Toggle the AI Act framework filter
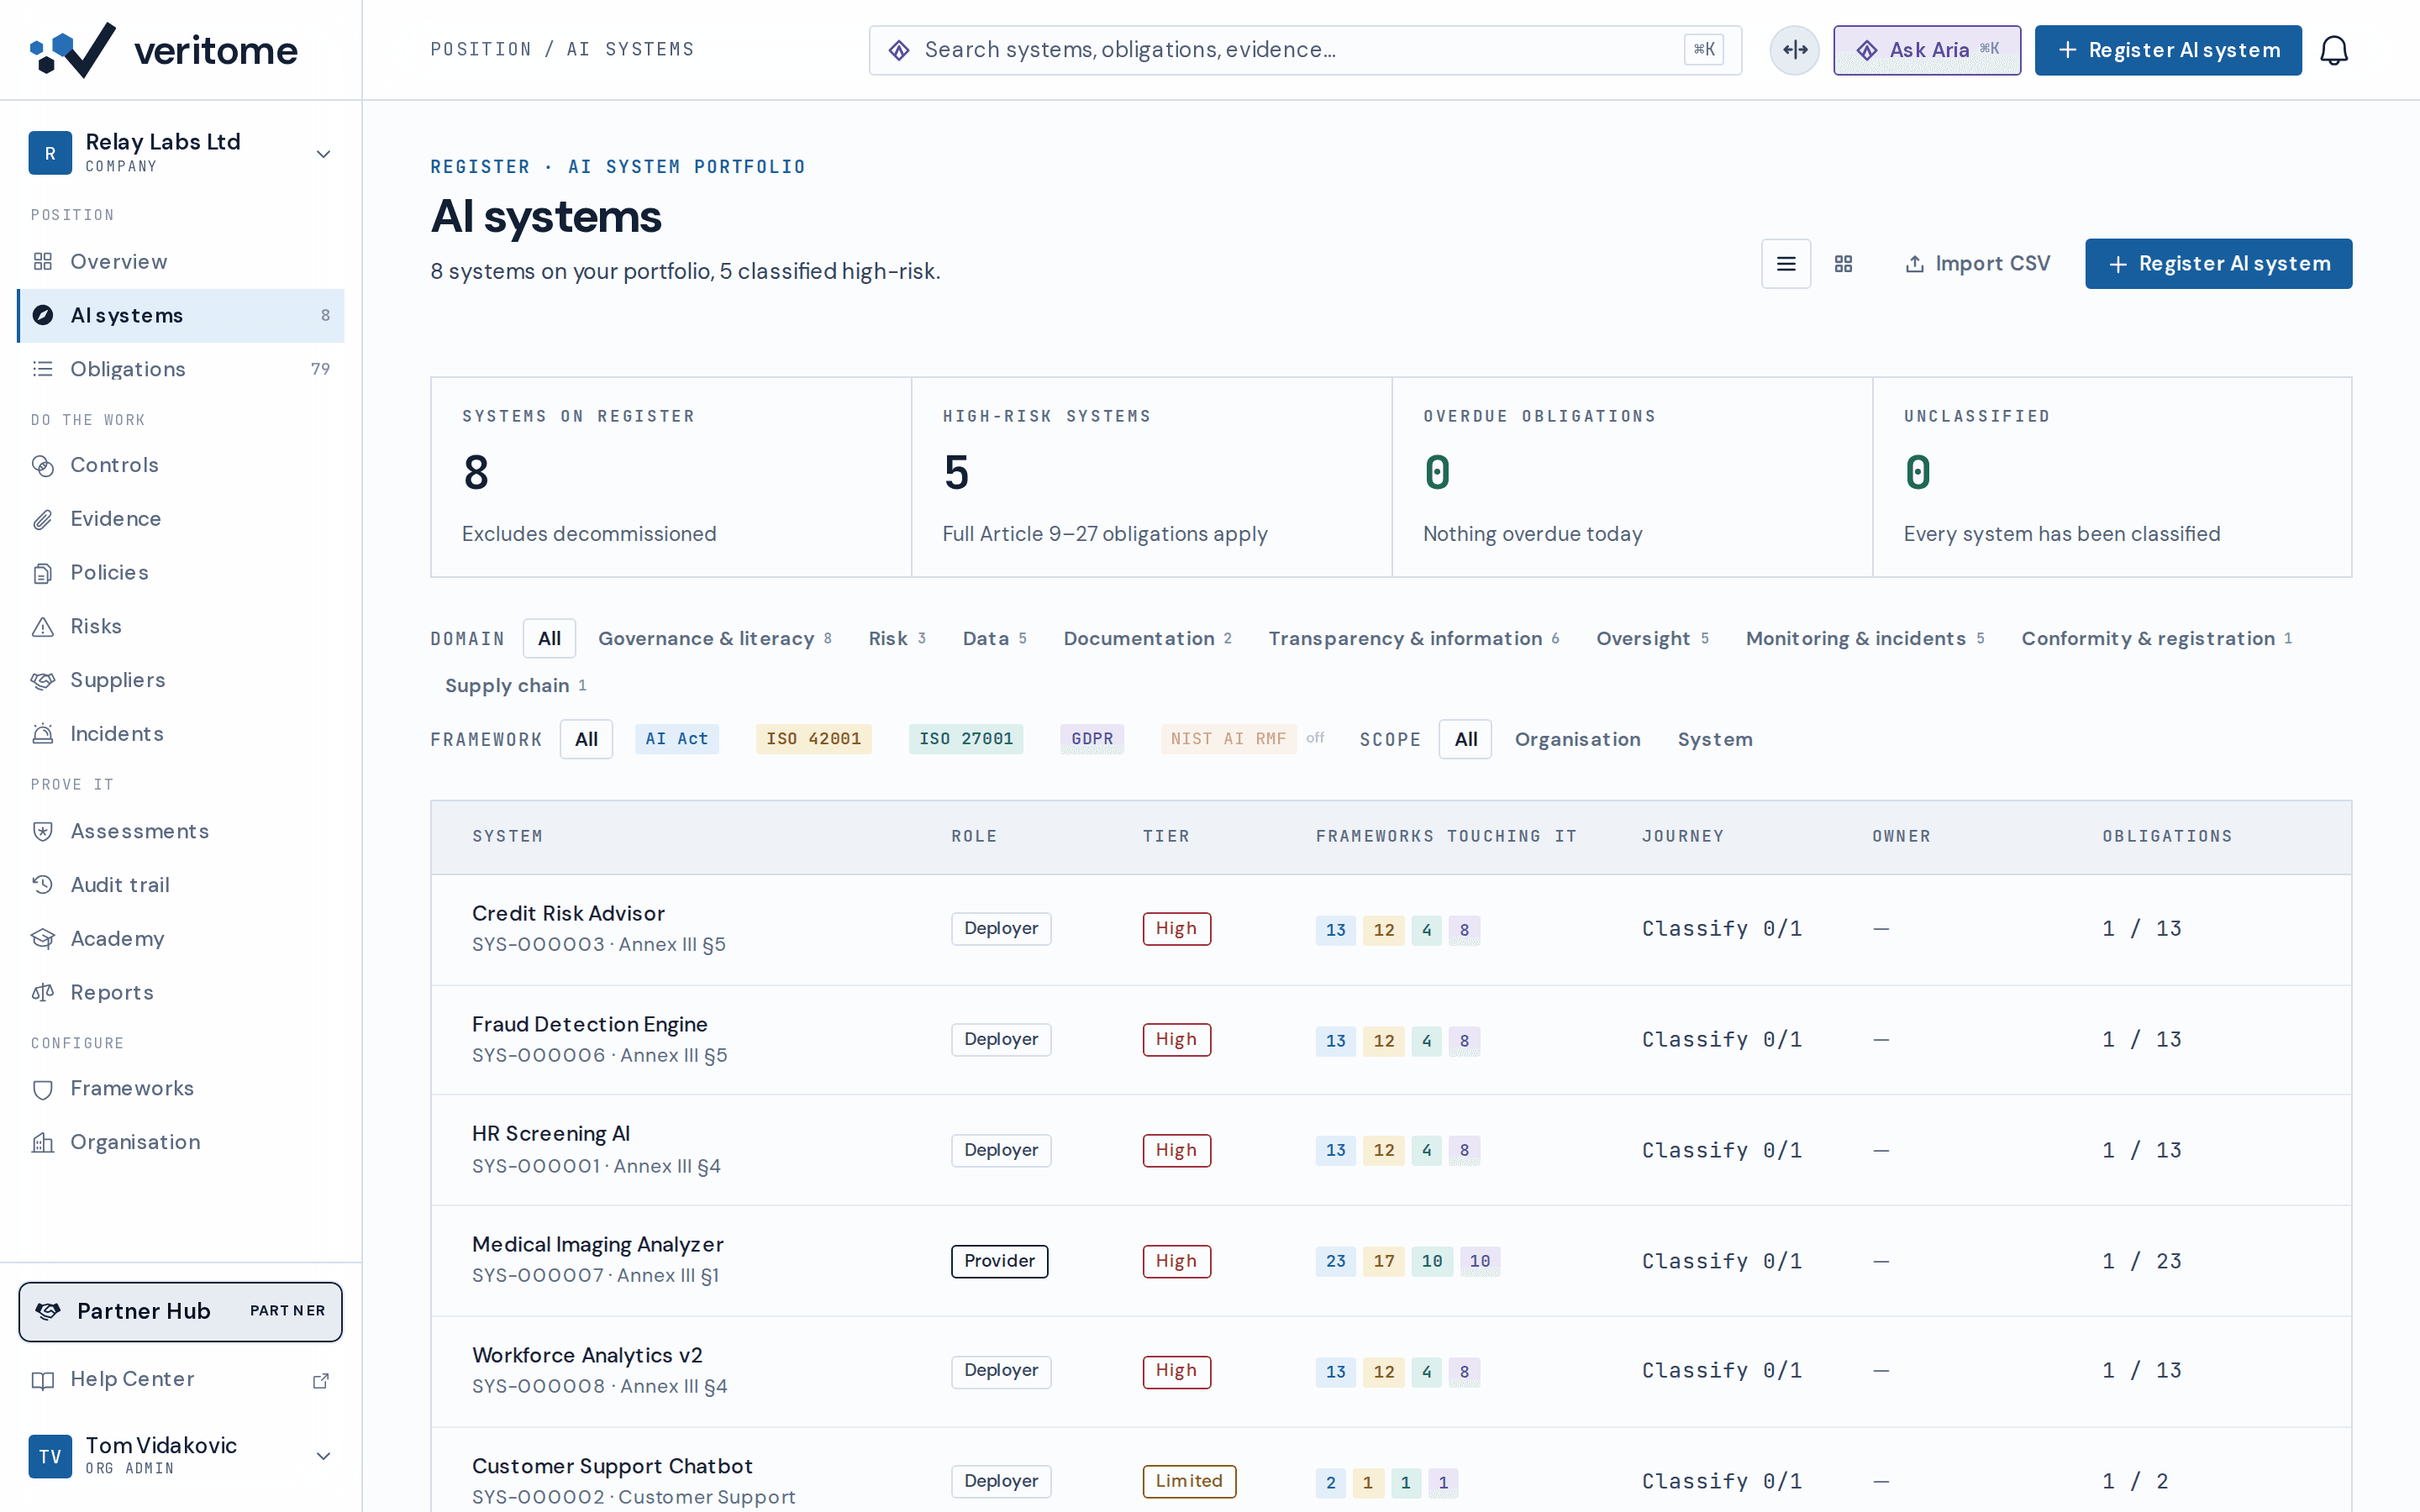2420x1512 pixels. pos(677,739)
